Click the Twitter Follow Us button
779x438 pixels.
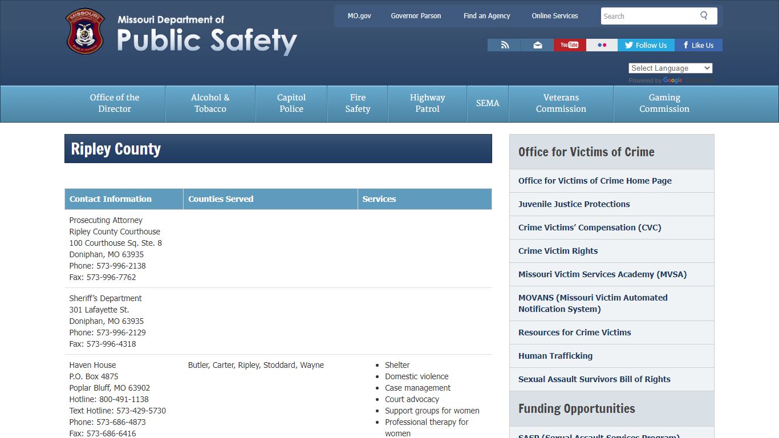[x=646, y=45]
